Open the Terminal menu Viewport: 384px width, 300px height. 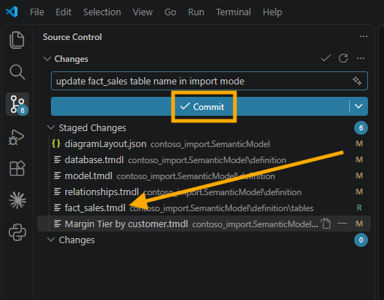coord(233,12)
